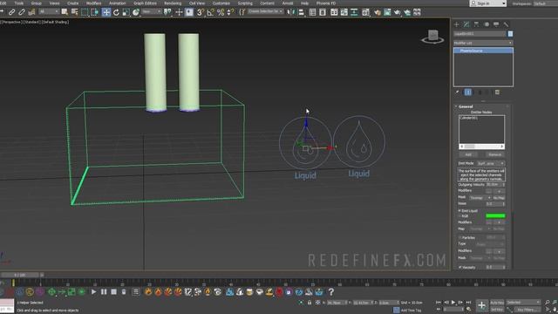This screenshot has height=314, width=558.
Task: Click the object name input field
Action: coord(480,34)
